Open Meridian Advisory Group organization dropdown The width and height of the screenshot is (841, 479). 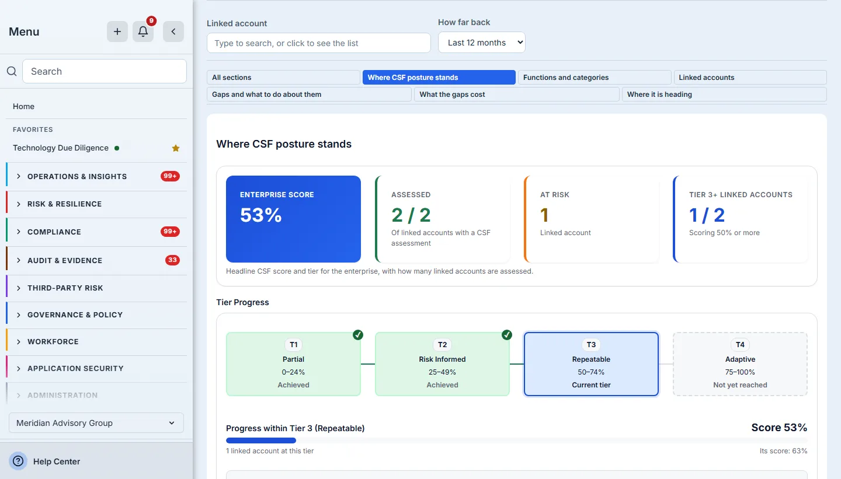tap(96, 423)
